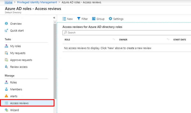Click the Azure AD roles breadcrumb text
The width and height of the screenshot is (191, 113).
click(81, 2)
